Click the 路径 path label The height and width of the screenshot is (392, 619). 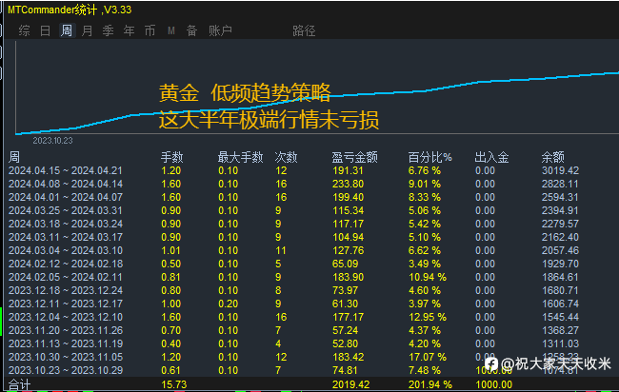(304, 30)
